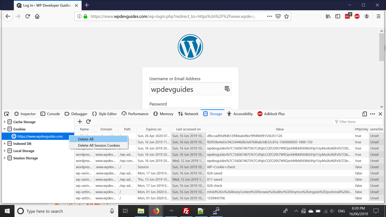Toggle responsive design mode icon

pos(364,114)
